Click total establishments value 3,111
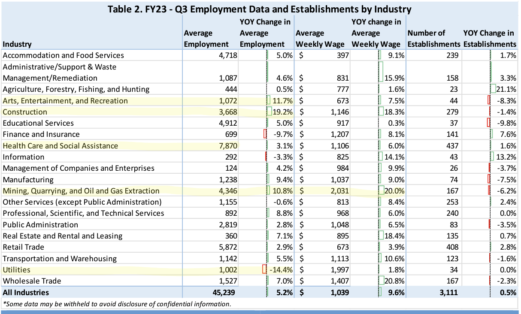 (x=448, y=293)
